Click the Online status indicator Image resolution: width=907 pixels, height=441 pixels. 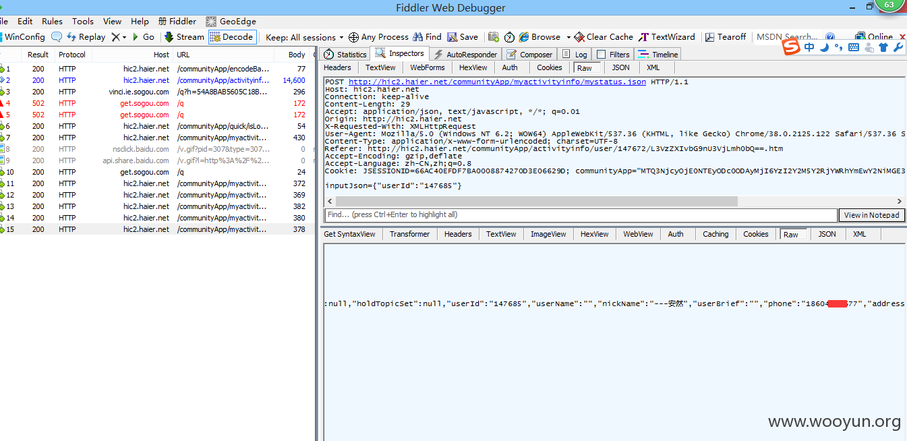click(874, 37)
